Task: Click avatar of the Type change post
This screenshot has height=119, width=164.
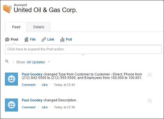Action: [11, 79]
